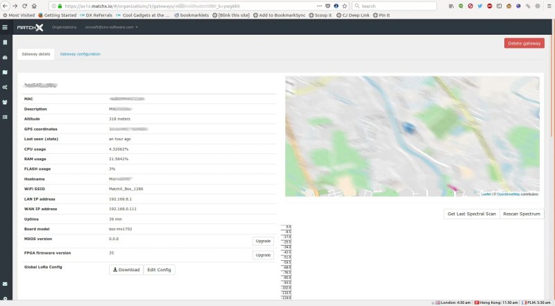Toggle the hamburger sidebar menu

[5, 27]
